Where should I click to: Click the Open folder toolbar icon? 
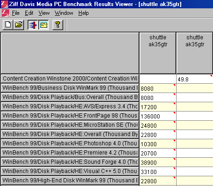18,25
